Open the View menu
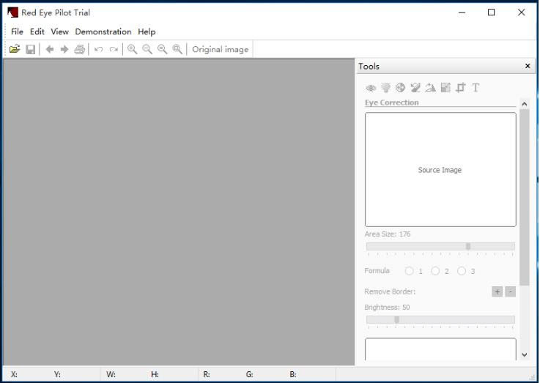 59,31
